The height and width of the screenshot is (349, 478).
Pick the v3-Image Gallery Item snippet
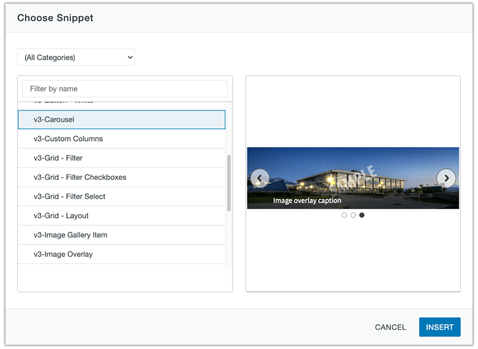[122, 235]
